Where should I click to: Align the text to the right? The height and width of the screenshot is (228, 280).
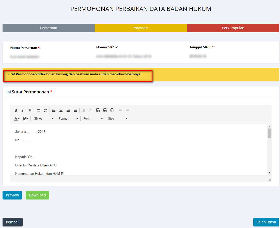tap(68, 110)
